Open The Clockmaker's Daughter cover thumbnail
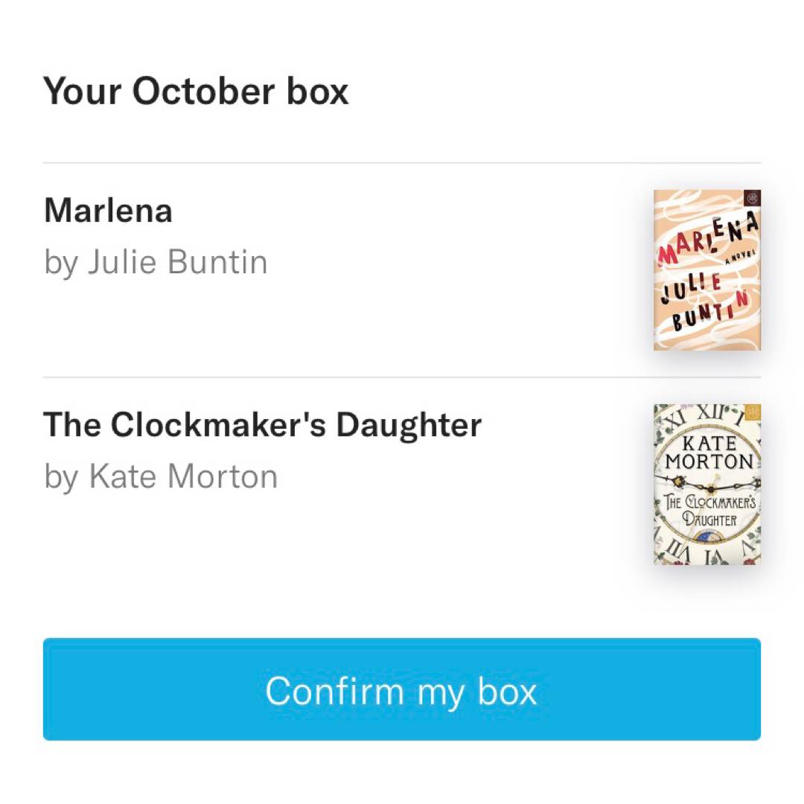The height and width of the screenshot is (804, 804). [706, 484]
